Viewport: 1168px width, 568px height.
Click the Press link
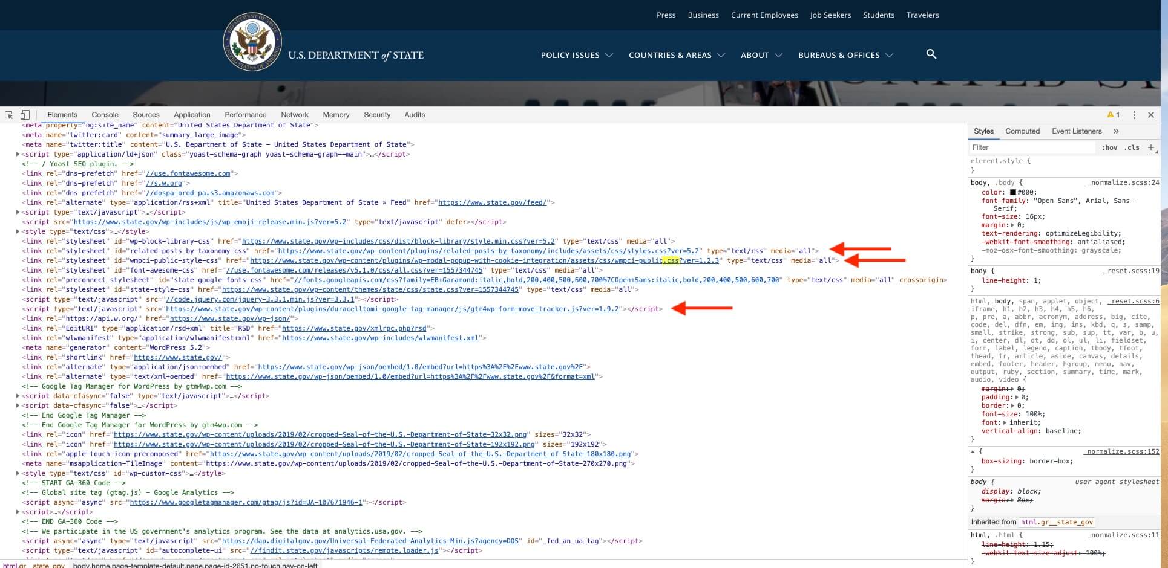point(666,15)
